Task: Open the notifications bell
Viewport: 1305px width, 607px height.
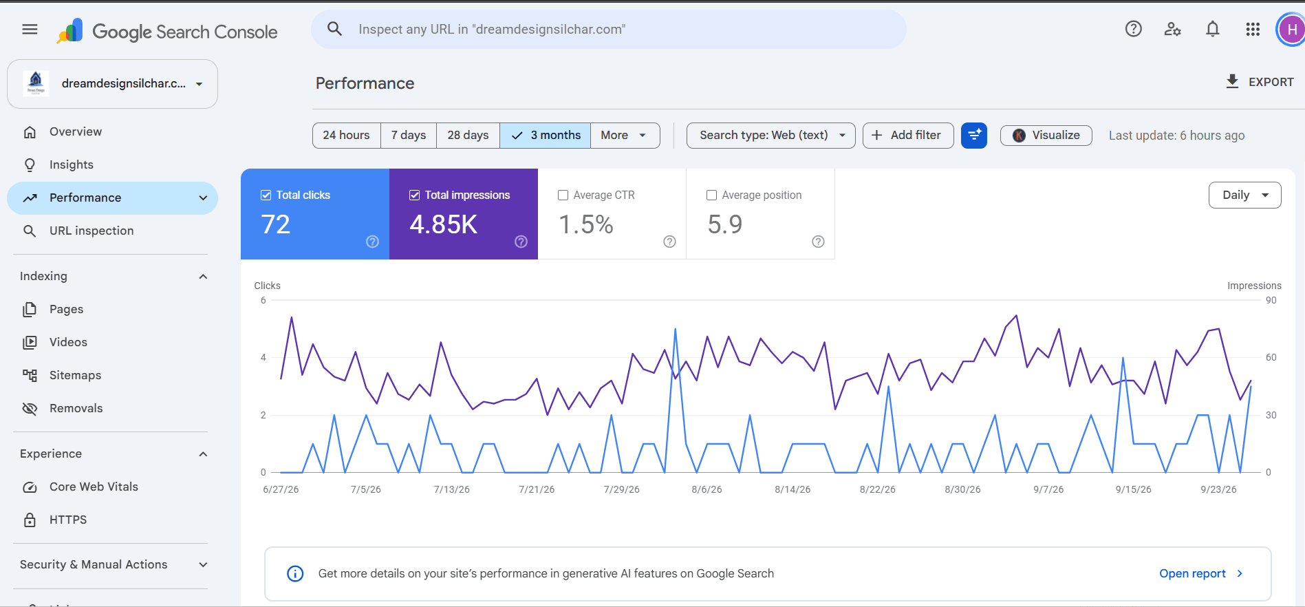Action: click(1213, 29)
